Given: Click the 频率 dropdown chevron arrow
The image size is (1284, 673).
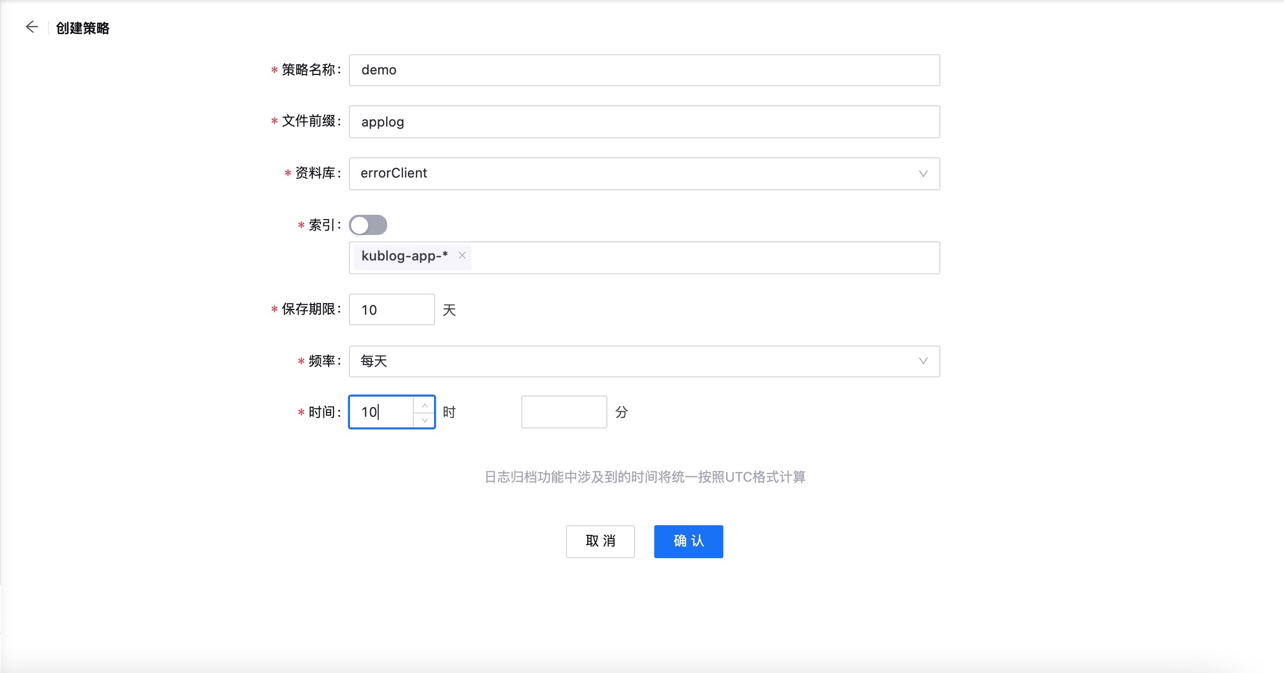Looking at the screenshot, I should point(923,361).
